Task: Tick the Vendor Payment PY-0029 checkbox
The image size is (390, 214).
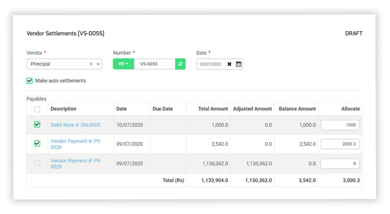Action: [x=37, y=163]
